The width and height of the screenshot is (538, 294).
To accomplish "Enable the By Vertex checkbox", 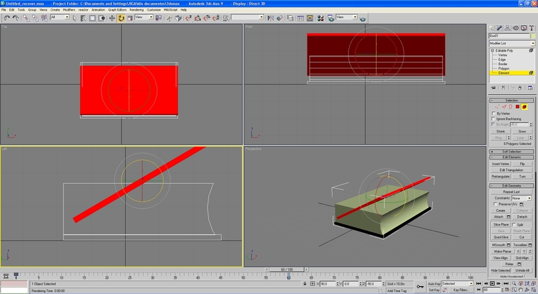I will point(494,113).
